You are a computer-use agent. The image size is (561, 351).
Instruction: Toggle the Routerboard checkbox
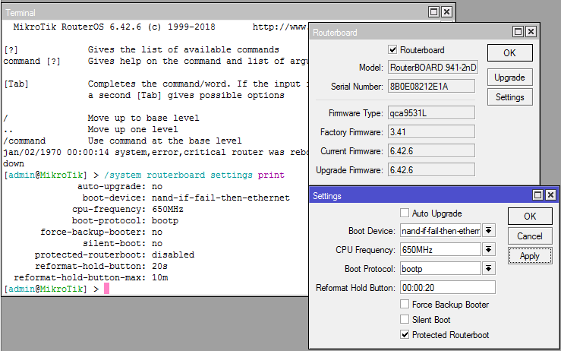coord(392,50)
